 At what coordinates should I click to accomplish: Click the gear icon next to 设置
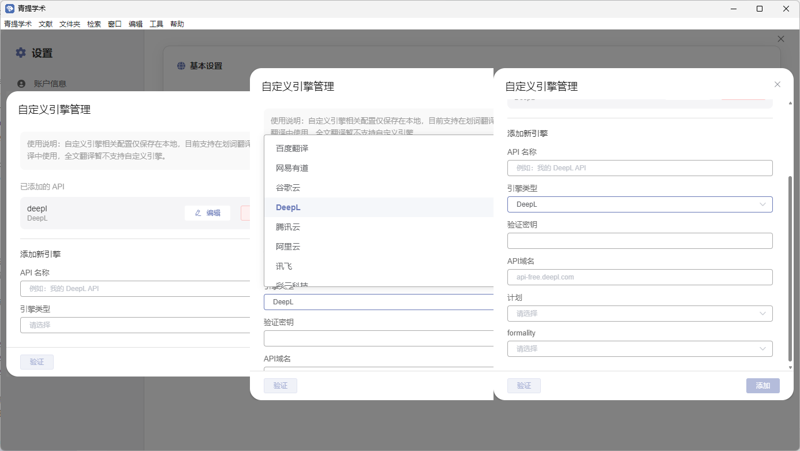(x=21, y=53)
